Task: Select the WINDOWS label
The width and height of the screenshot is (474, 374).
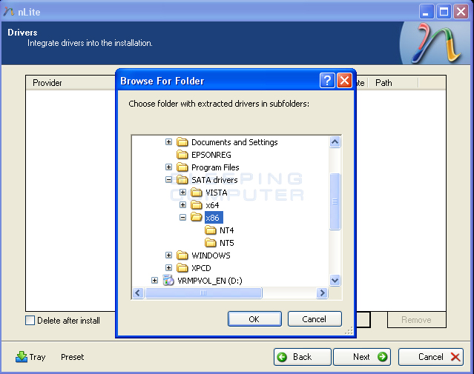Action: [211, 256]
